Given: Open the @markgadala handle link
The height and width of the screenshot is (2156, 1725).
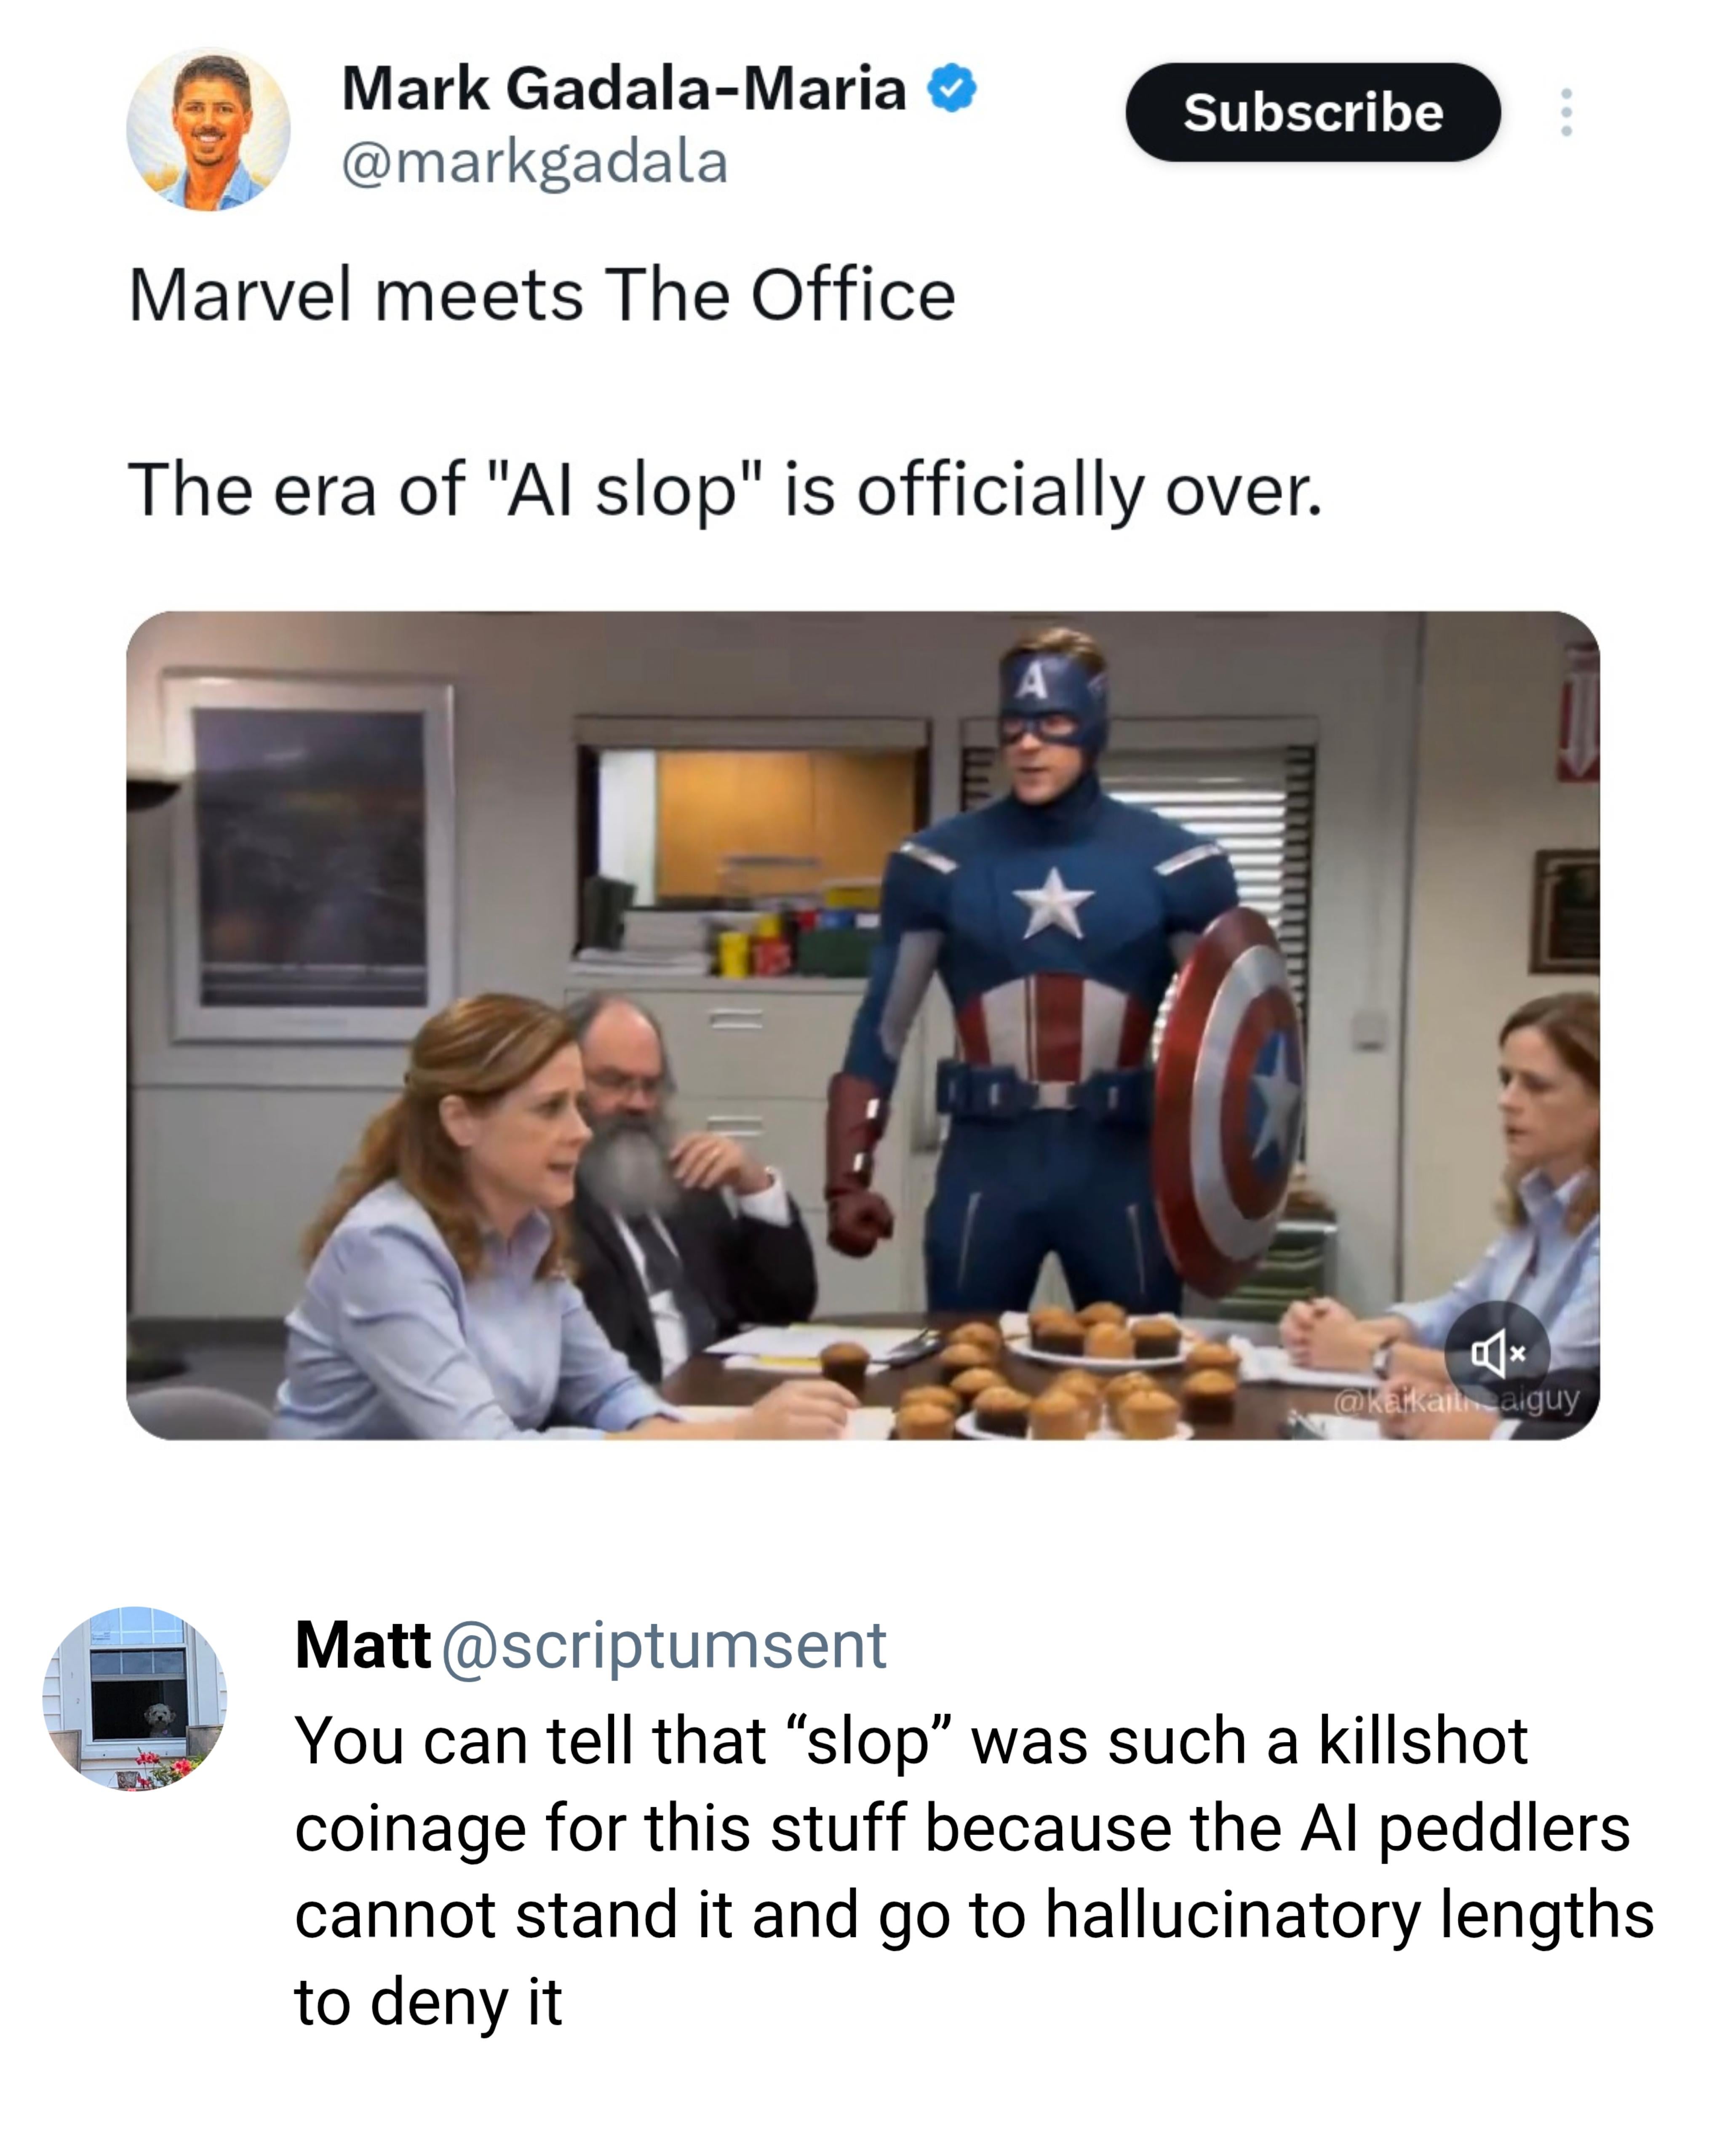Looking at the screenshot, I should 535,163.
